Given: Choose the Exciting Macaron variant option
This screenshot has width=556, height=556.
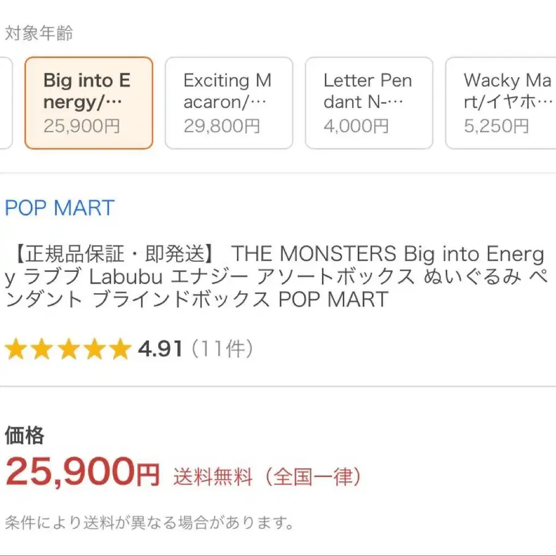Looking at the screenshot, I should (229, 103).
